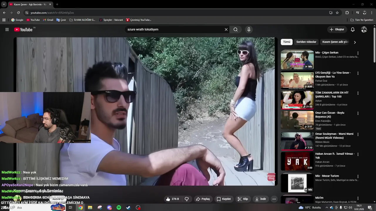Screen dimensions: 376x211
Task: Open the more actions ellipsis below the video
Action: point(274,199)
